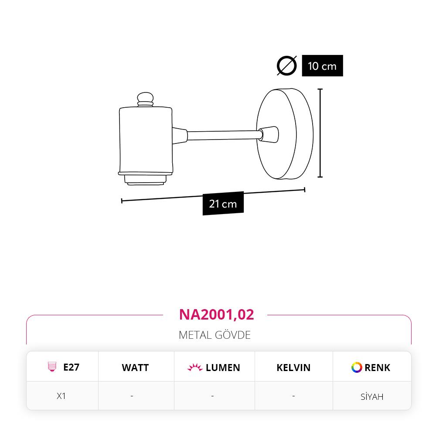Screen dimensions: 436x436
Task: Click the lumen sunburst icon
Action: click(x=195, y=367)
